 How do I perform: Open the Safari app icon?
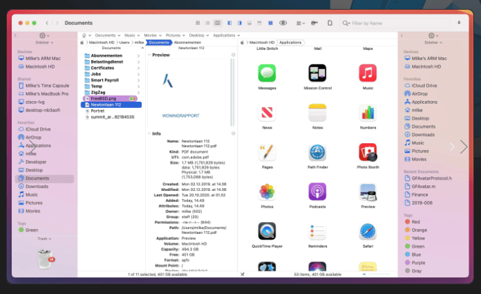point(368,231)
